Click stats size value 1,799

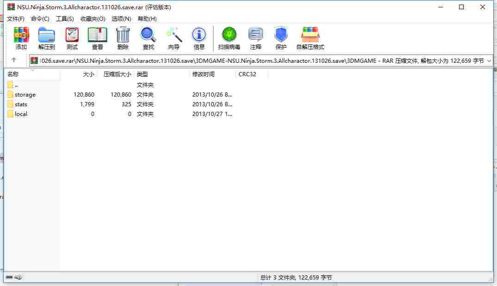coord(87,104)
